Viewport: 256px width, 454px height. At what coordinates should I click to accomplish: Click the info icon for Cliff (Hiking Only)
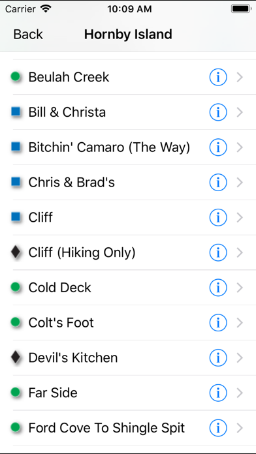[x=218, y=252]
